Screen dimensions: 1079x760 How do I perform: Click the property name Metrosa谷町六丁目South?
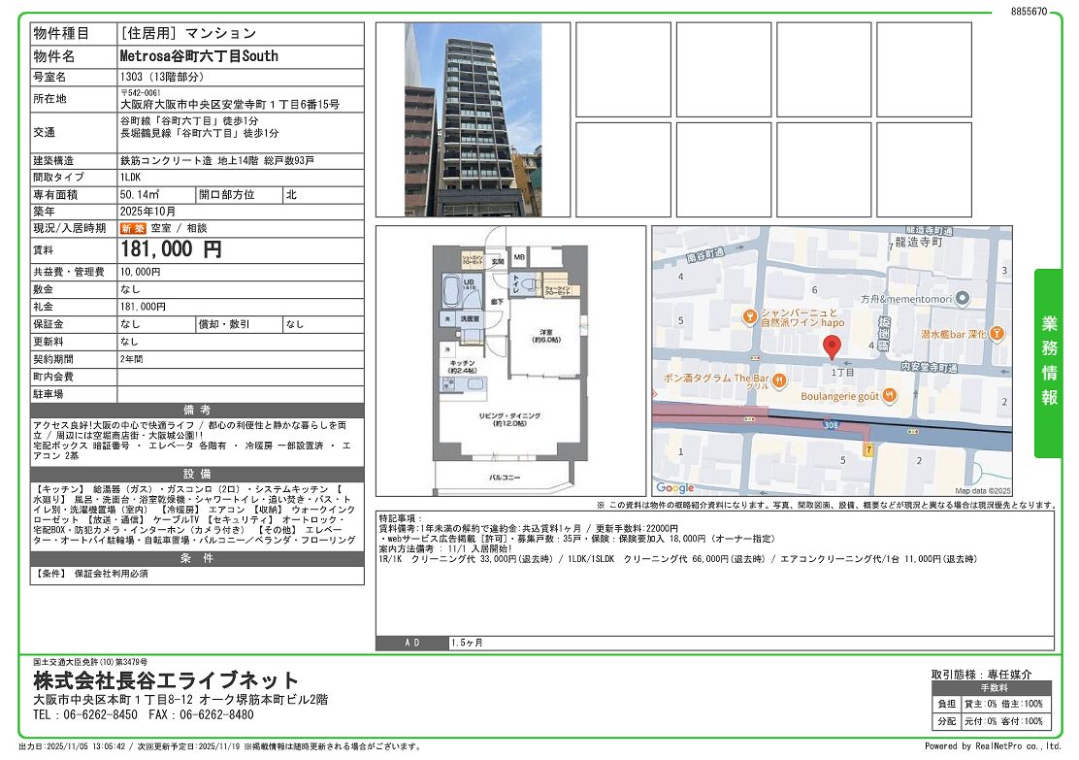198,56
